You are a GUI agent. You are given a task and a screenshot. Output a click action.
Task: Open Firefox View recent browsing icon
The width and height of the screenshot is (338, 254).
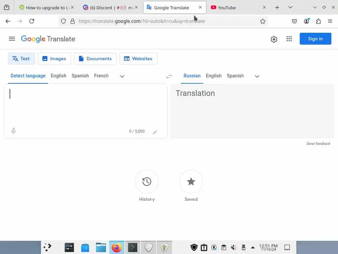(x=7, y=8)
